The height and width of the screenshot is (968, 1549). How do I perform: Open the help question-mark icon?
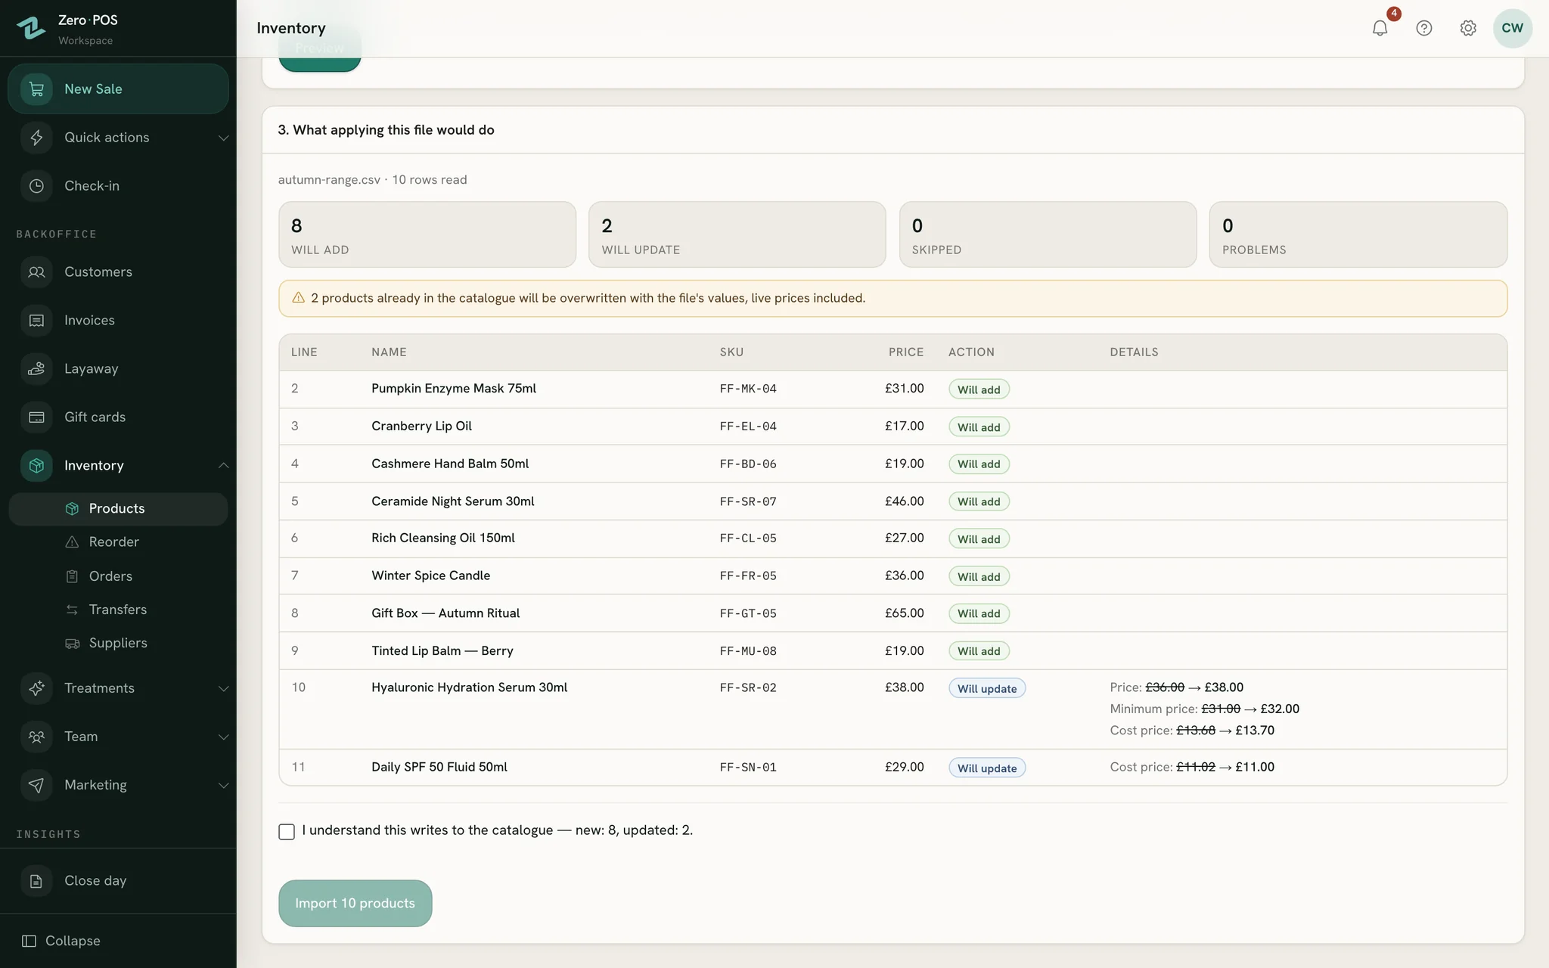1423,28
